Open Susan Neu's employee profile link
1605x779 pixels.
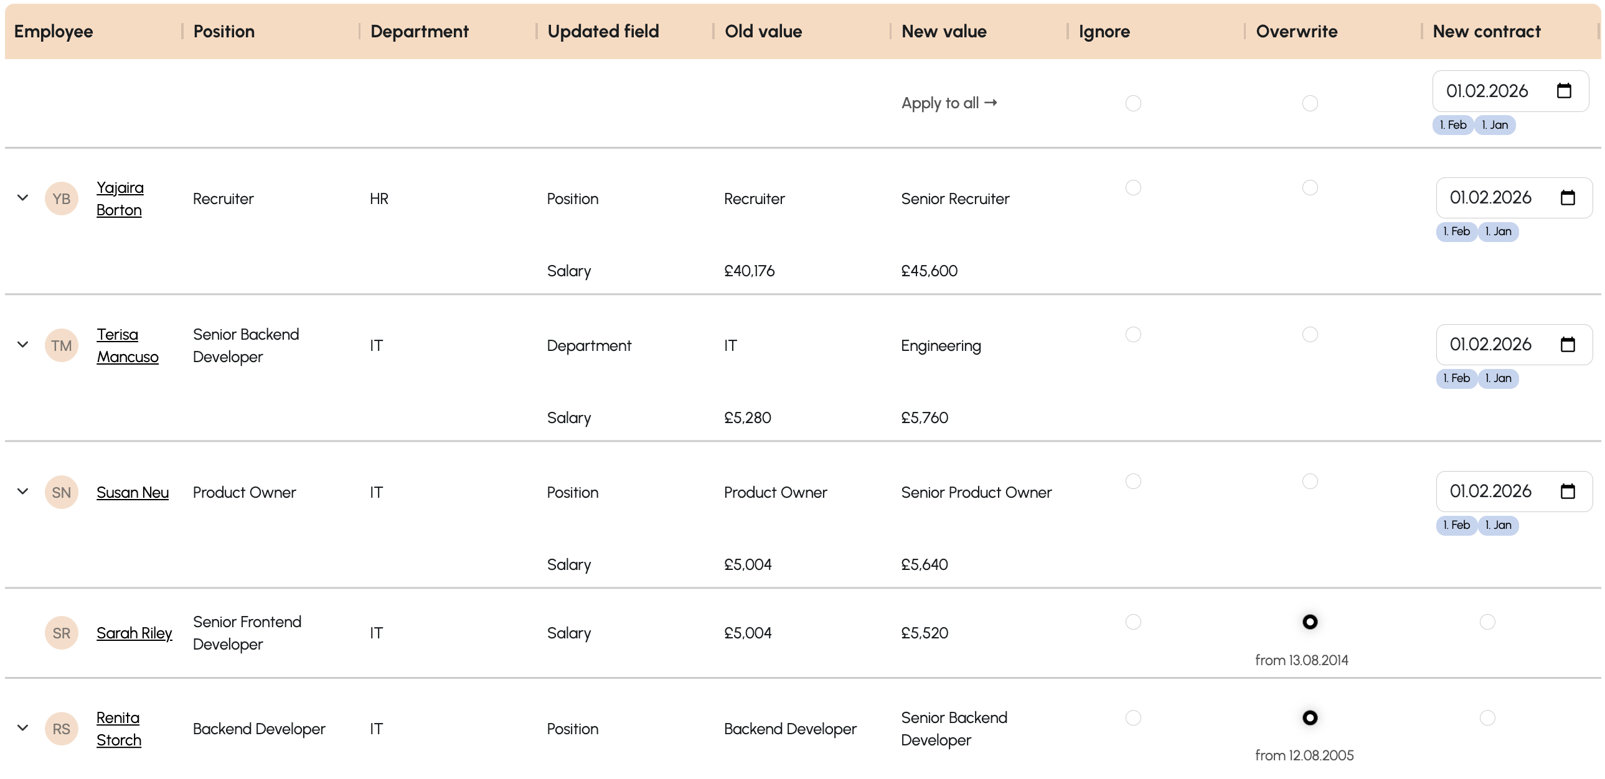(132, 493)
